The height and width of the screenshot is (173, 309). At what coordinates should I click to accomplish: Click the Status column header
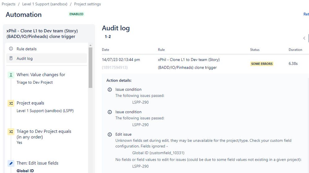255,50
